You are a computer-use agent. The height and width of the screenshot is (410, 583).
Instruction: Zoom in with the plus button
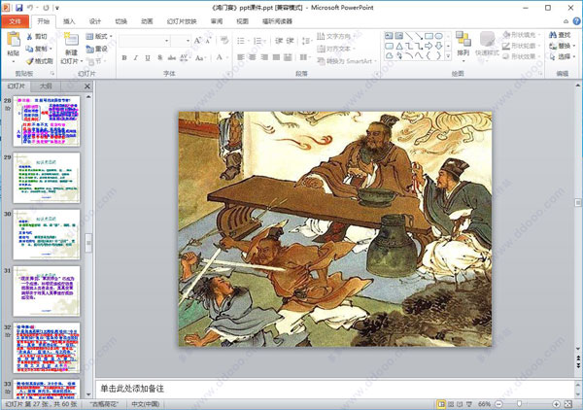point(556,403)
